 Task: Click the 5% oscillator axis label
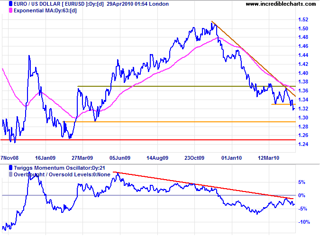[302, 182]
